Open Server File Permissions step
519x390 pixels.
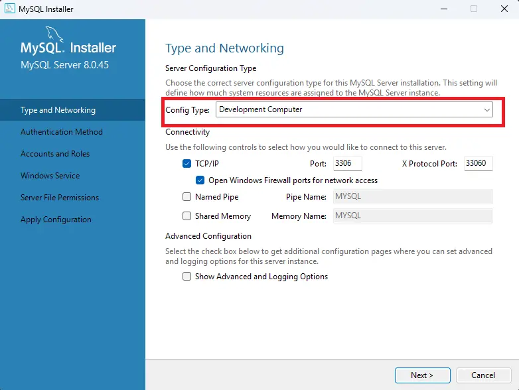coord(60,198)
